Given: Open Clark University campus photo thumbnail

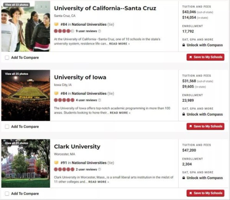Looking at the screenshot, I should tap(26, 164).
